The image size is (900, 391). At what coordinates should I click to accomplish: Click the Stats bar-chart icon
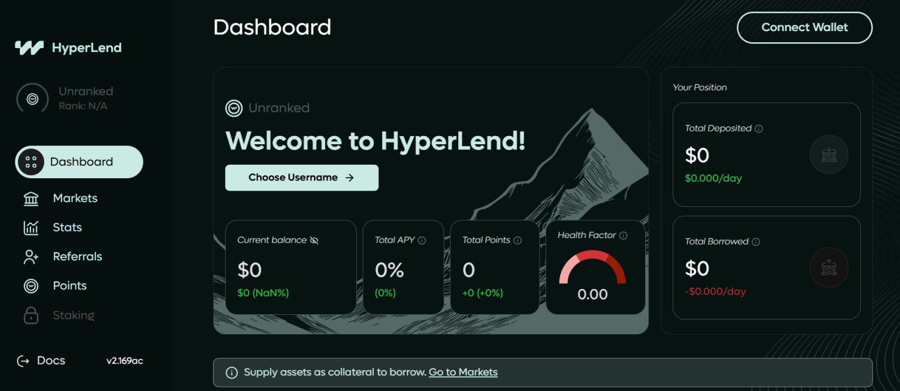click(30, 227)
